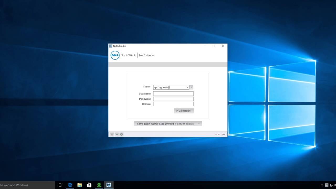Viewport: 336px width, 189px height.
Task: Open NetExtender properties wrench icon
Action: tap(117, 134)
